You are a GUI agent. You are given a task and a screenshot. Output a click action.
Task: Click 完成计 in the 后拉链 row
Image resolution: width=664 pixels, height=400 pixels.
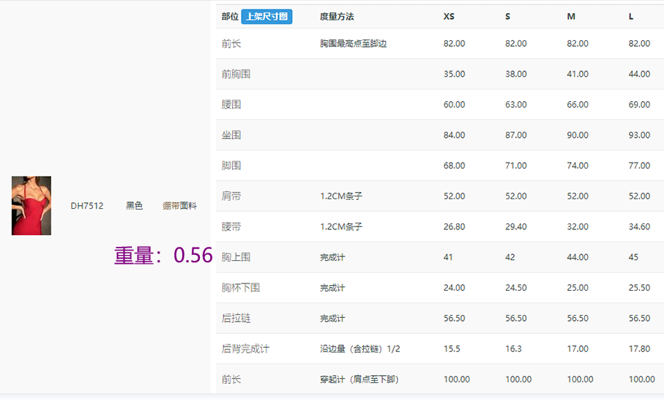[x=332, y=318]
